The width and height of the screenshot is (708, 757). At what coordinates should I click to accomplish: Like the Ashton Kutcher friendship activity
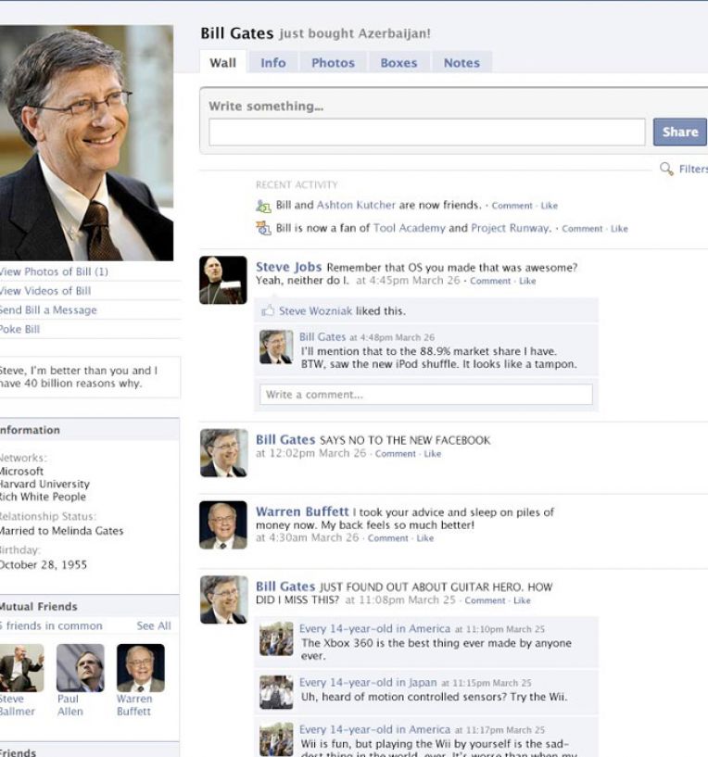550,206
